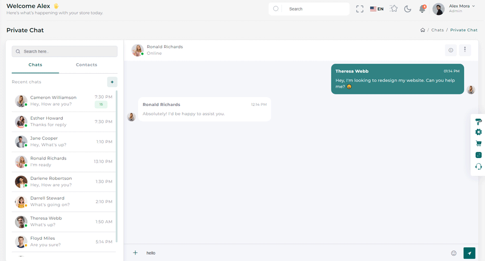
Task: Open chat options three-dot menu
Action: 465,50
